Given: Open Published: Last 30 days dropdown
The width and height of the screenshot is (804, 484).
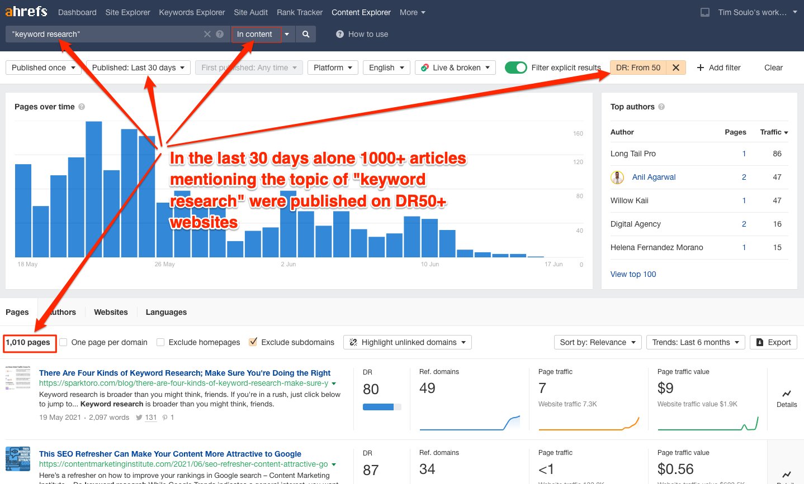Looking at the screenshot, I should coord(138,68).
